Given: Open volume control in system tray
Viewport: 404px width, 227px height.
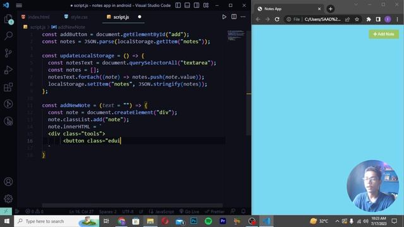Looking at the screenshot, I should pos(366,221).
